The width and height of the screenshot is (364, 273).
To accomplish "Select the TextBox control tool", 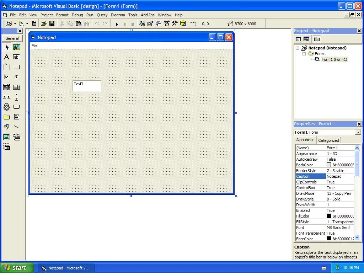I will point(16,57).
